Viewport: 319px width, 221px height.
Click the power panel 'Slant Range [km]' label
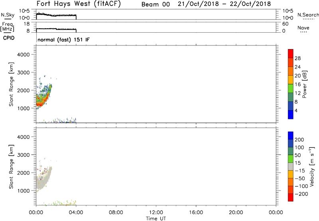coord(11,84)
